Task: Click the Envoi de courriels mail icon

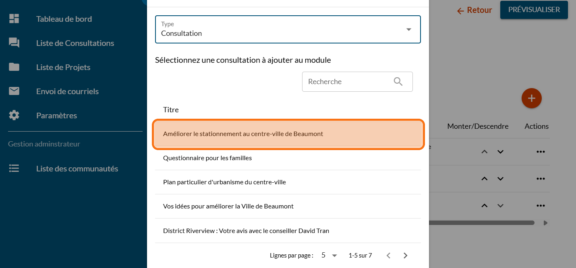Action: point(14,91)
